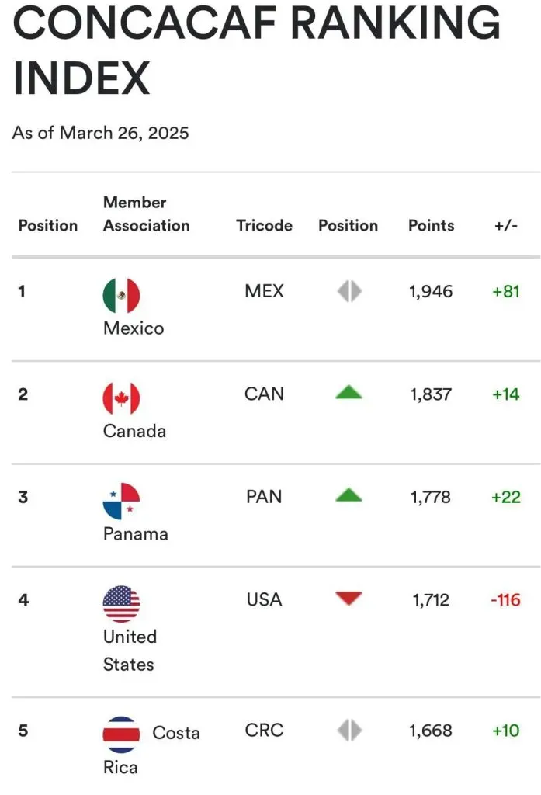Click the Costa Rica flag icon
Screen dimensions: 541x795
(121, 734)
